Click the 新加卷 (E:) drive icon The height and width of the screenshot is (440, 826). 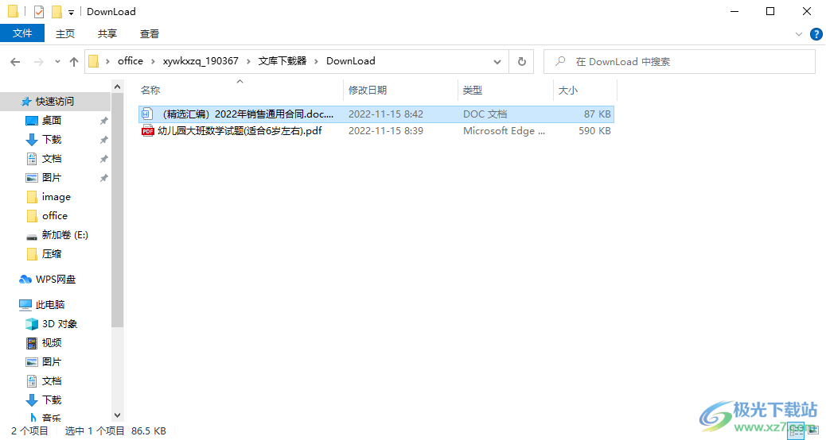[32, 236]
